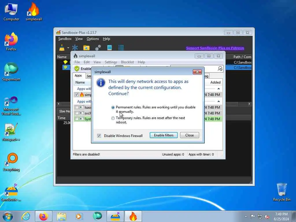Open the Computer desktop icon
Screen dimensions: 296x222
coord(11,12)
